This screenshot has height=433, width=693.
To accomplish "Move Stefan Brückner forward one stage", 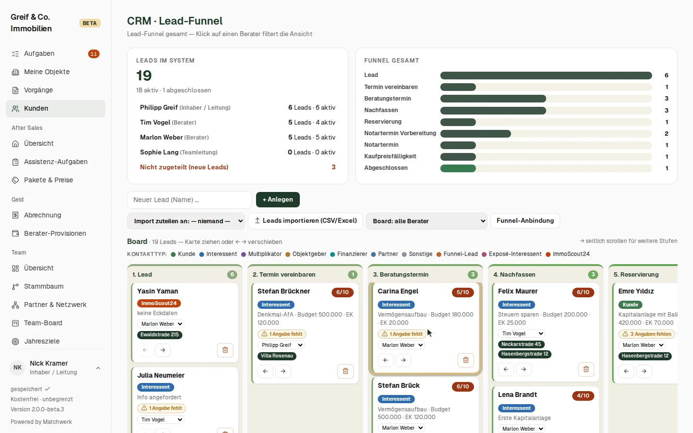I will coord(283,371).
